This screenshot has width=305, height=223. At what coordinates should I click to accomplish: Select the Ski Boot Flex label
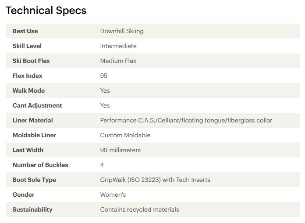coord(31,61)
